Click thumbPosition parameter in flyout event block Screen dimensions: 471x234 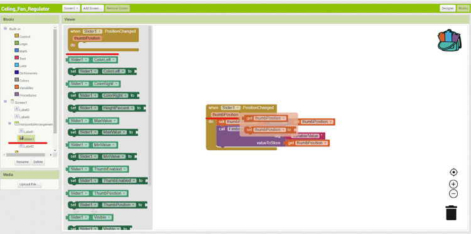87,38
